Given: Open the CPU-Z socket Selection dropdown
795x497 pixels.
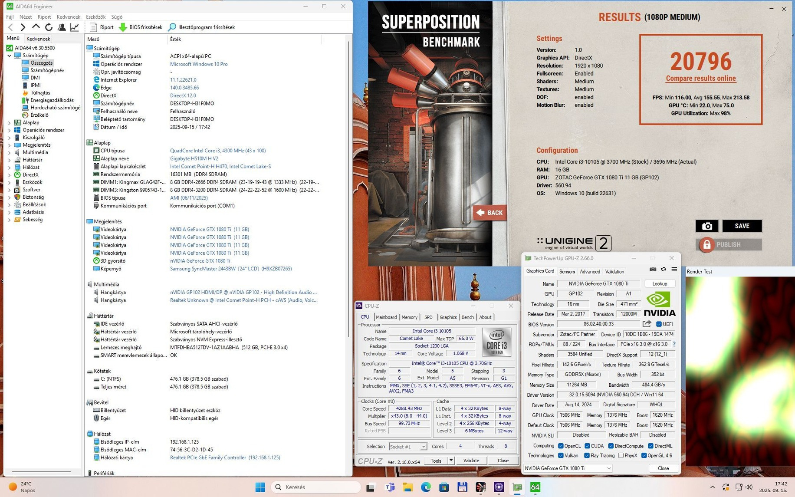Looking at the screenshot, I should pos(408,447).
